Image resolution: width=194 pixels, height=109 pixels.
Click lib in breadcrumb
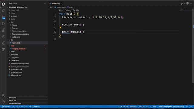tap(51, 7)
